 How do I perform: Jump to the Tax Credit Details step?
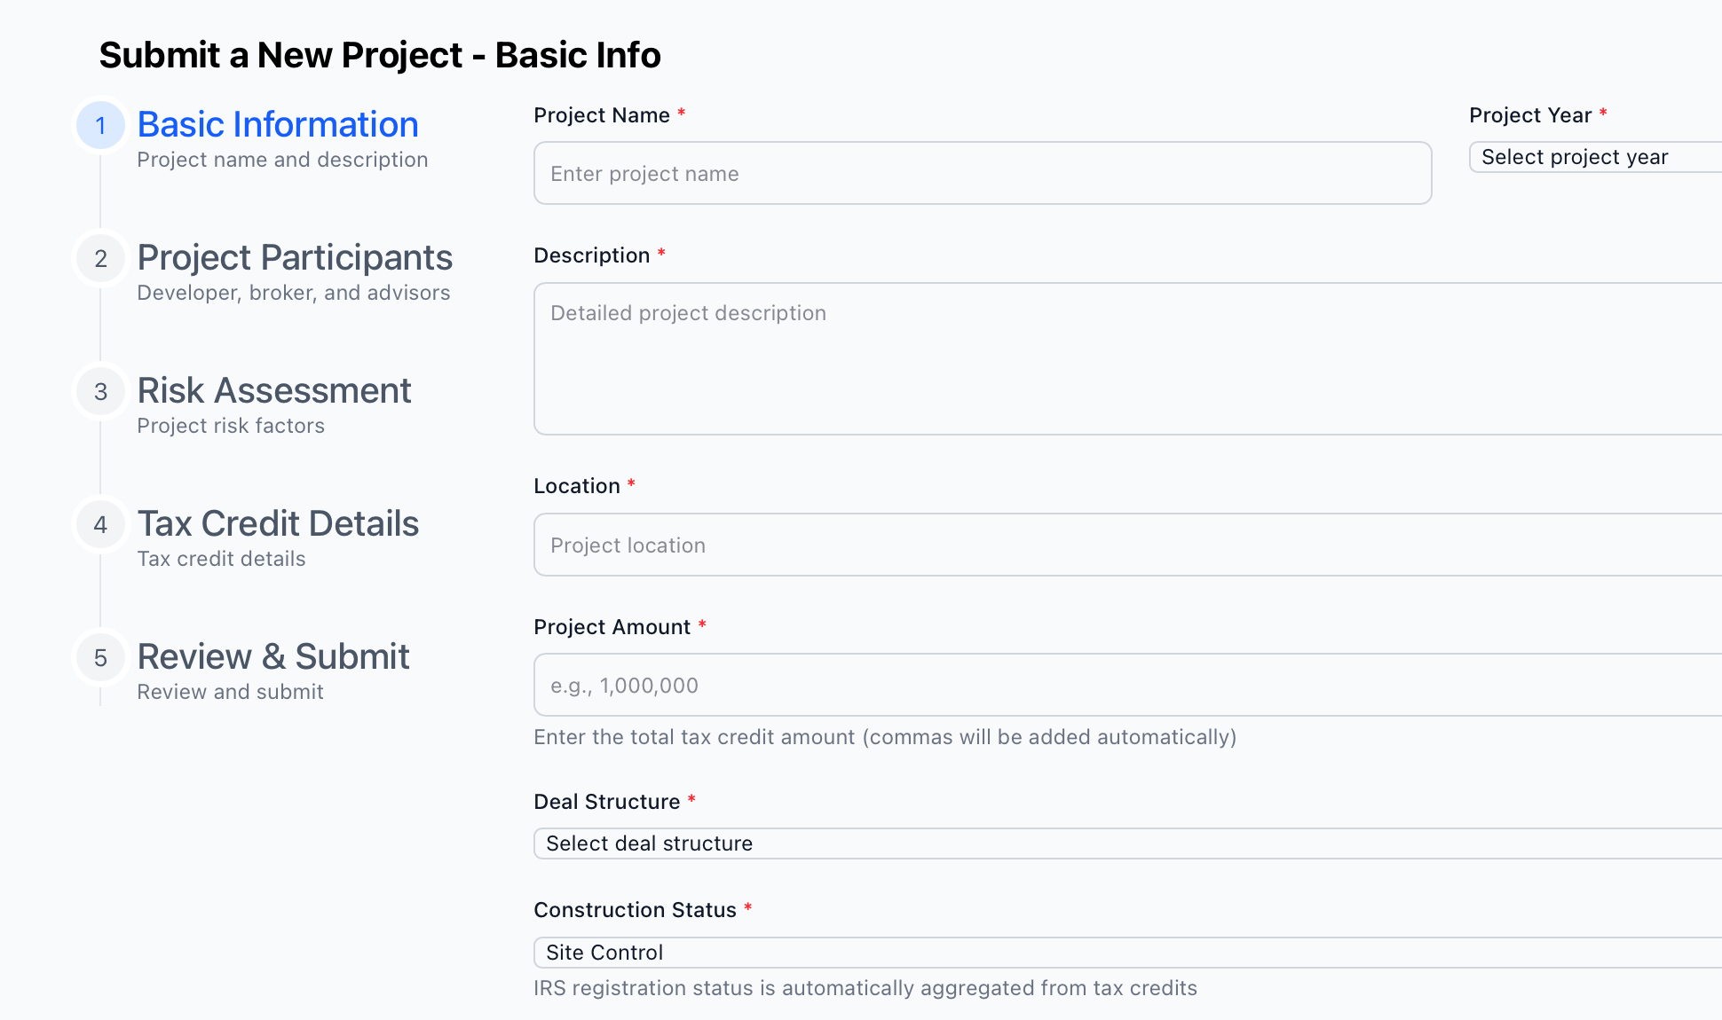coord(278,523)
